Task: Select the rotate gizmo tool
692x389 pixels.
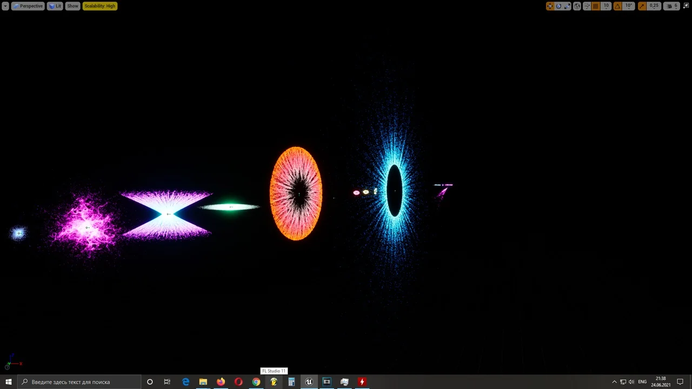Action: click(558, 6)
